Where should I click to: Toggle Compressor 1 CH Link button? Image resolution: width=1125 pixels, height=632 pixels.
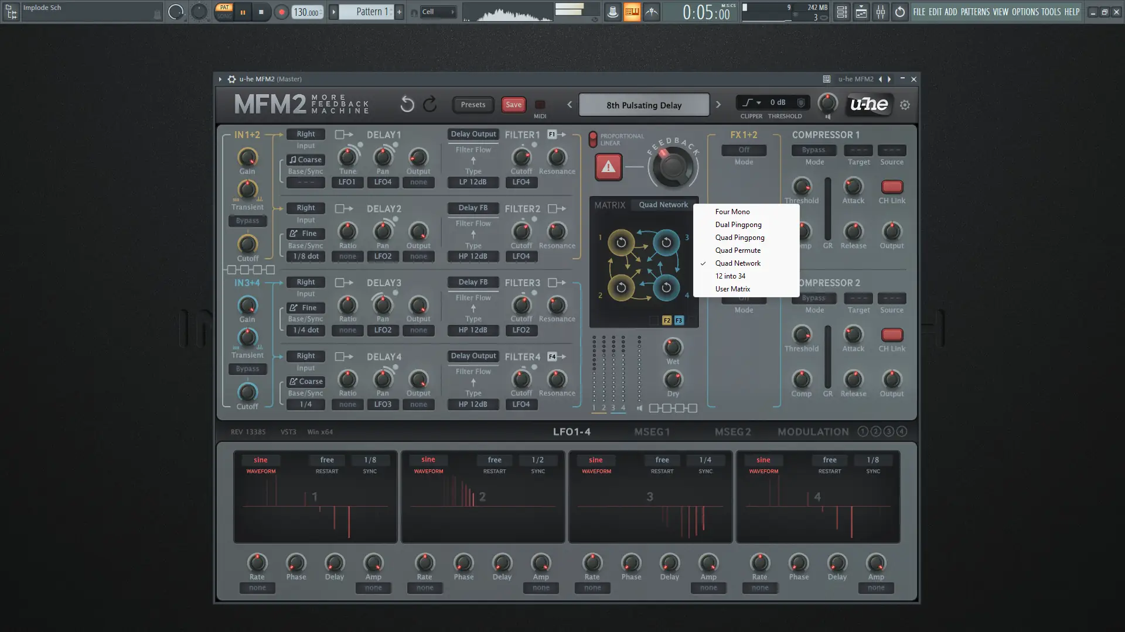click(892, 187)
